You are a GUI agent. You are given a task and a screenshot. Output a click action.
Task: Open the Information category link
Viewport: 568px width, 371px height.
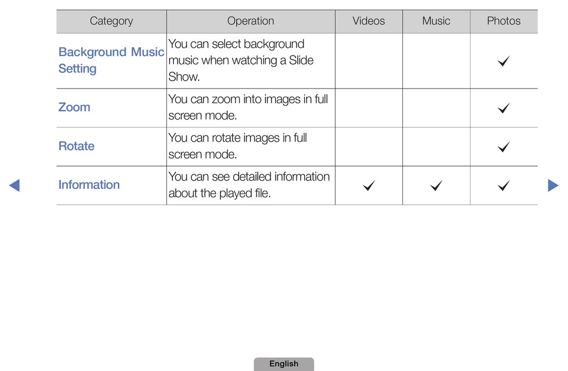click(x=89, y=185)
